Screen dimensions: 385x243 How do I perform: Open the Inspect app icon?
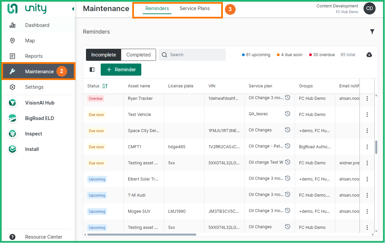12,134
